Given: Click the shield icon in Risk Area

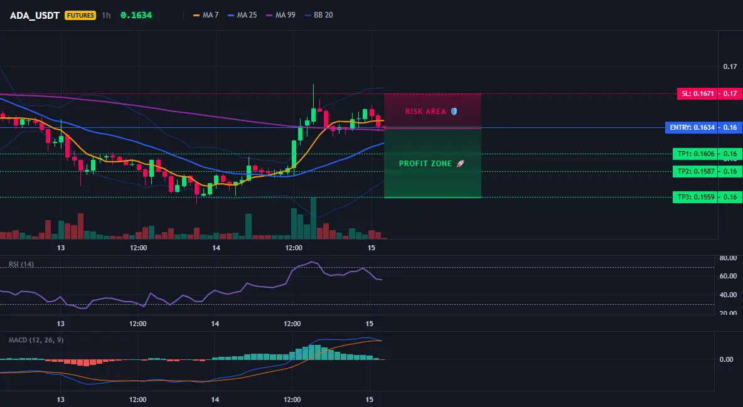Looking at the screenshot, I should point(454,112).
